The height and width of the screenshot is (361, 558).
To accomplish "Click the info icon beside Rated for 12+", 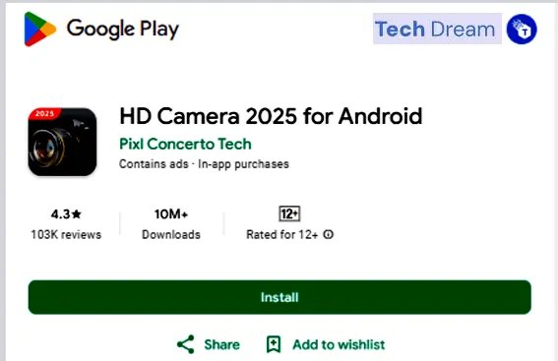I will pos(328,234).
